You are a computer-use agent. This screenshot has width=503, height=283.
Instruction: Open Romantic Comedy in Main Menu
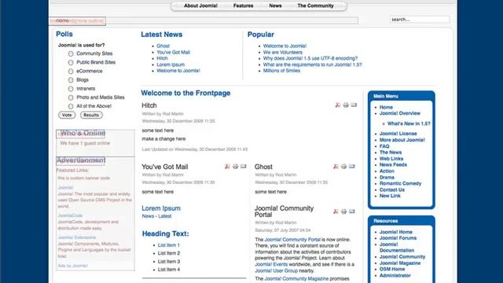pos(400,183)
